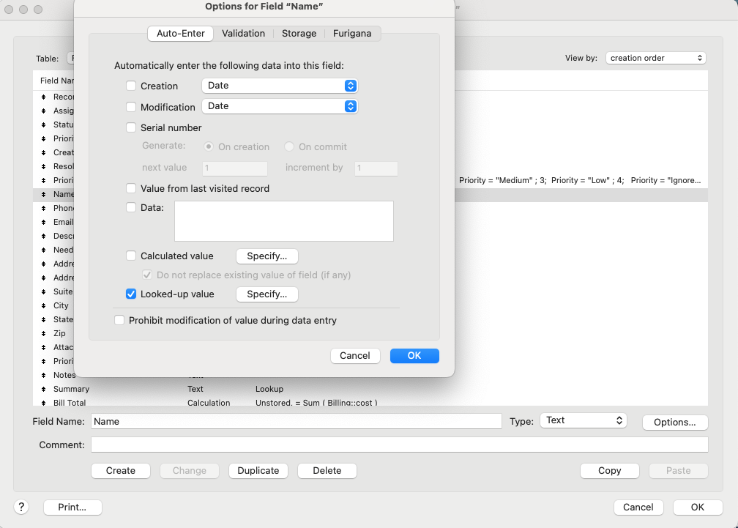Click the Help question mark icon
This screenshot has height=528, width=738.
(x=20, y=507)
